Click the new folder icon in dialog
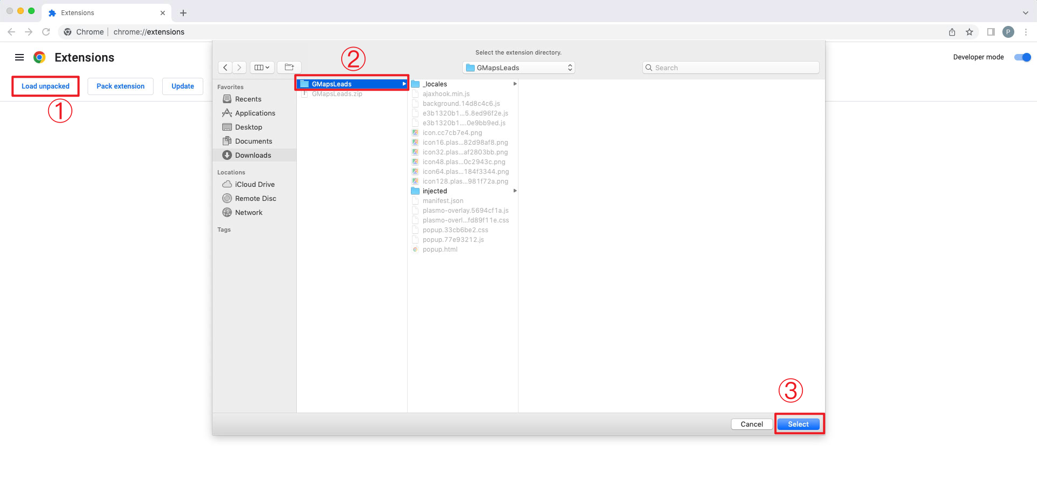 point(289,68)
